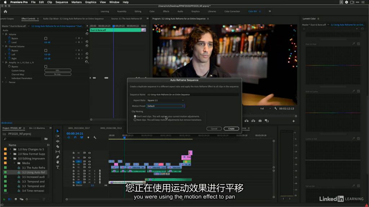
Task: Open timeline display settings wrench
Action: coord(95,138)
